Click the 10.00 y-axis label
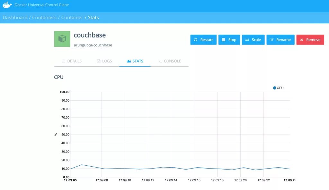Viewport: 329px width, 190px height. (65, 169)
